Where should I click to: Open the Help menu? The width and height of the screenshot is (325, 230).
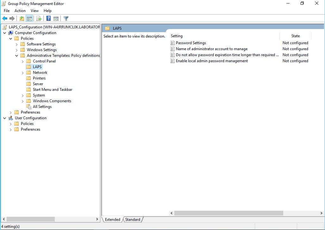[x=47, y=11]
